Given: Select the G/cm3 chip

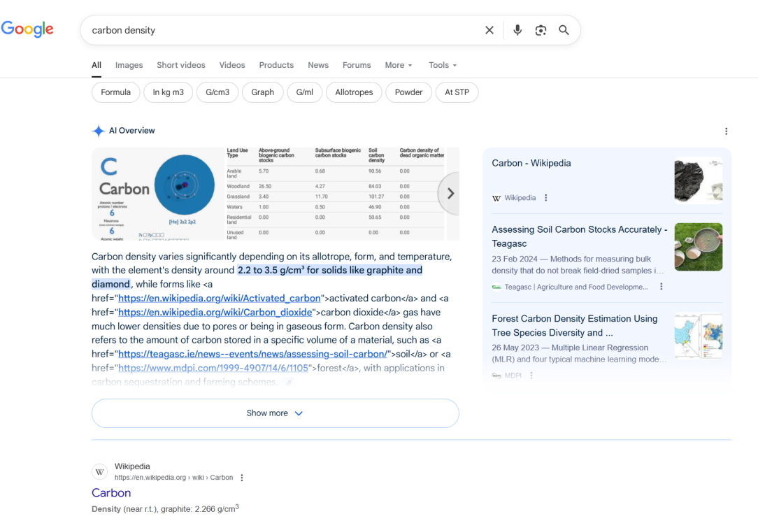Looking at the screenshot, I should (217, 92).
